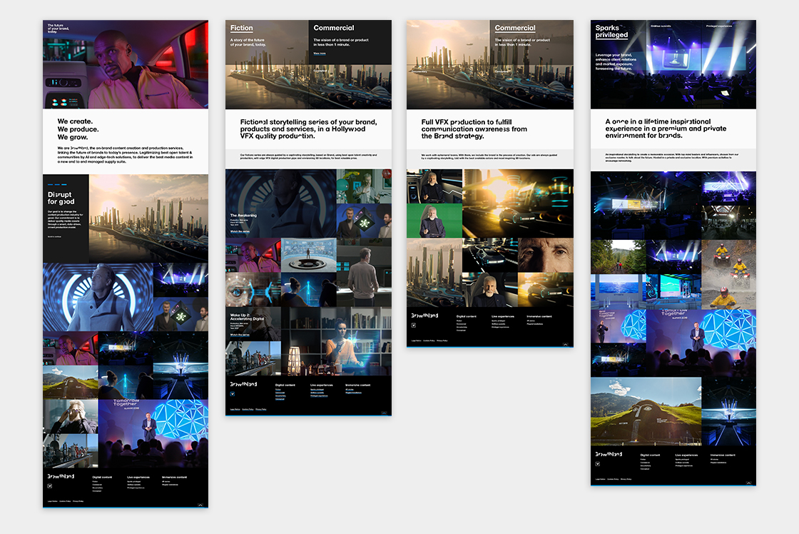The image size is (799, 534).
Task: Open the Sparks privileged heading in the rightmost mockup
Action: [x=612, y=31]
